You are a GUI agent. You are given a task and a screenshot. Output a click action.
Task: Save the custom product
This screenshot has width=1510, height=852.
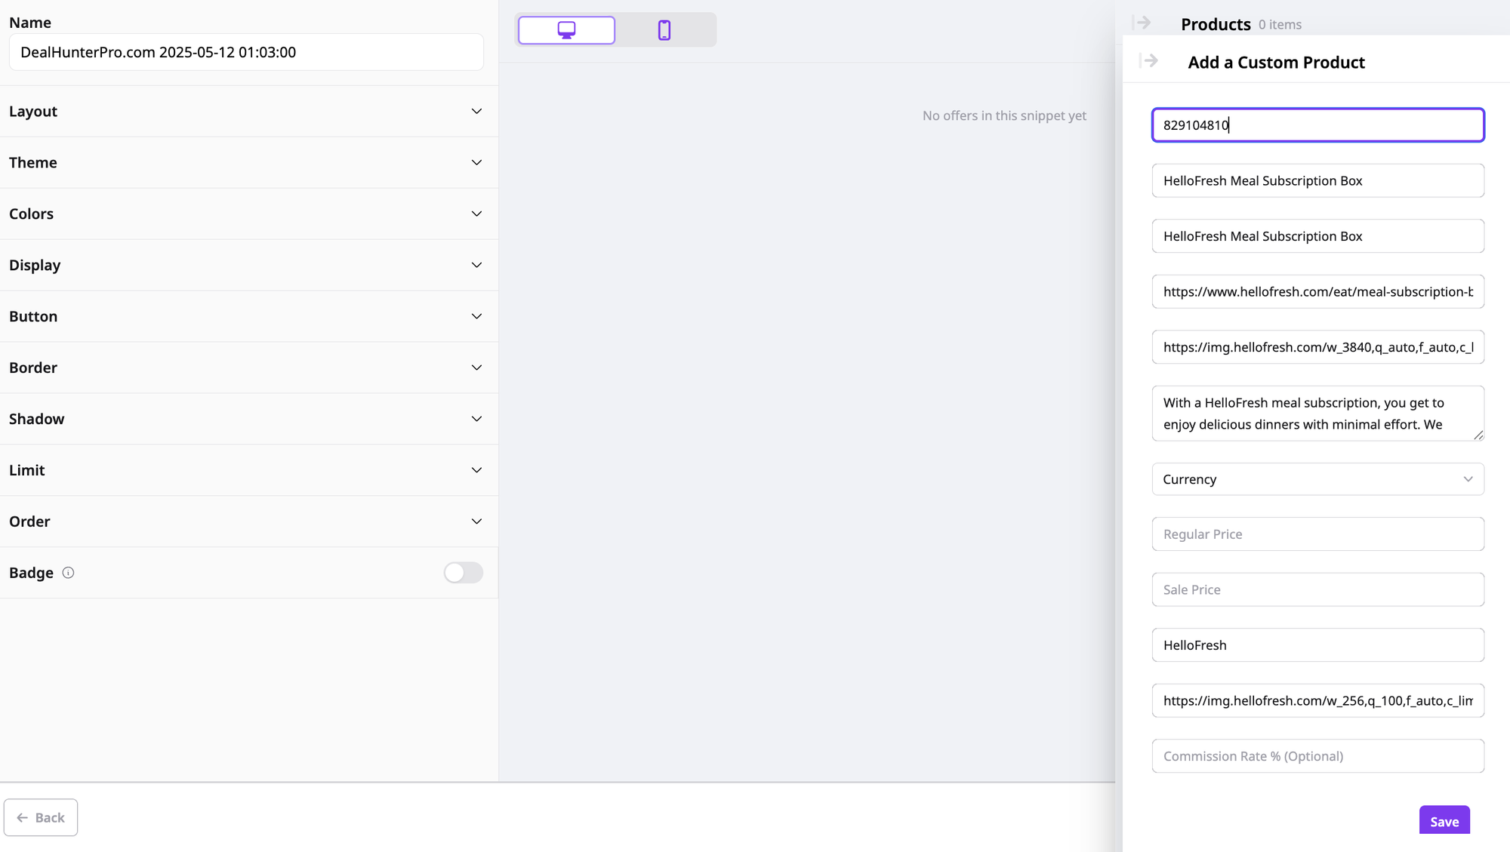(x=1444, y=821)
